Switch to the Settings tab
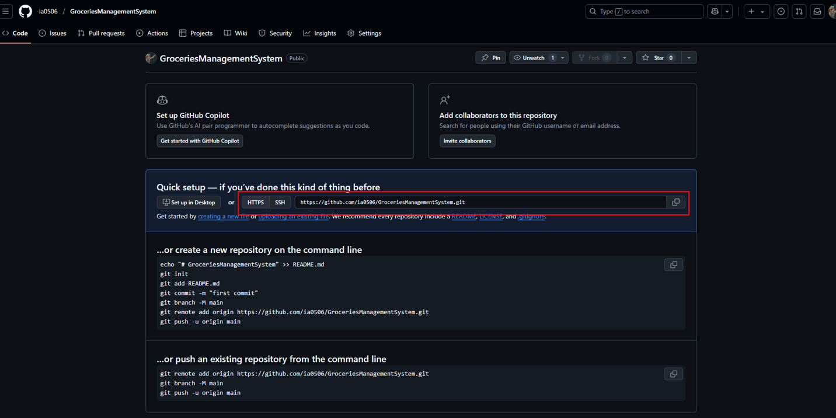Image resolution: width=836 pixels, height=418 pixels. (x=364, y=33)
